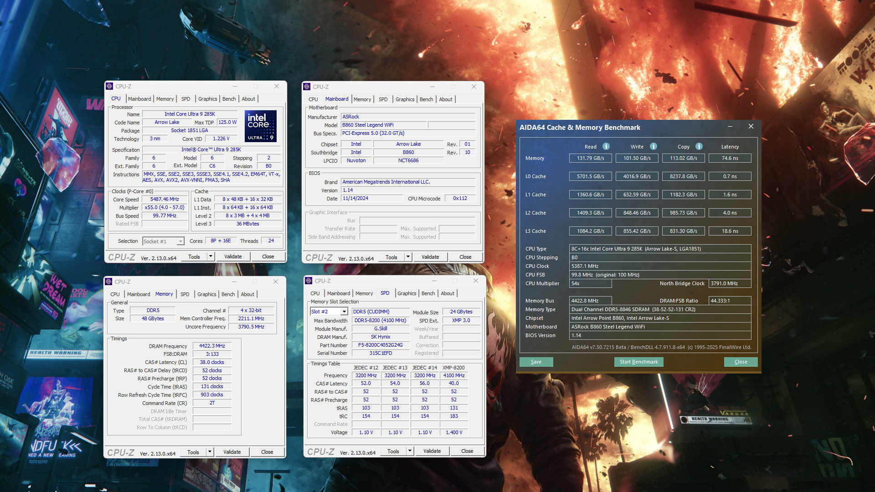Minimize the AIDA64 benchmark window

730,127
